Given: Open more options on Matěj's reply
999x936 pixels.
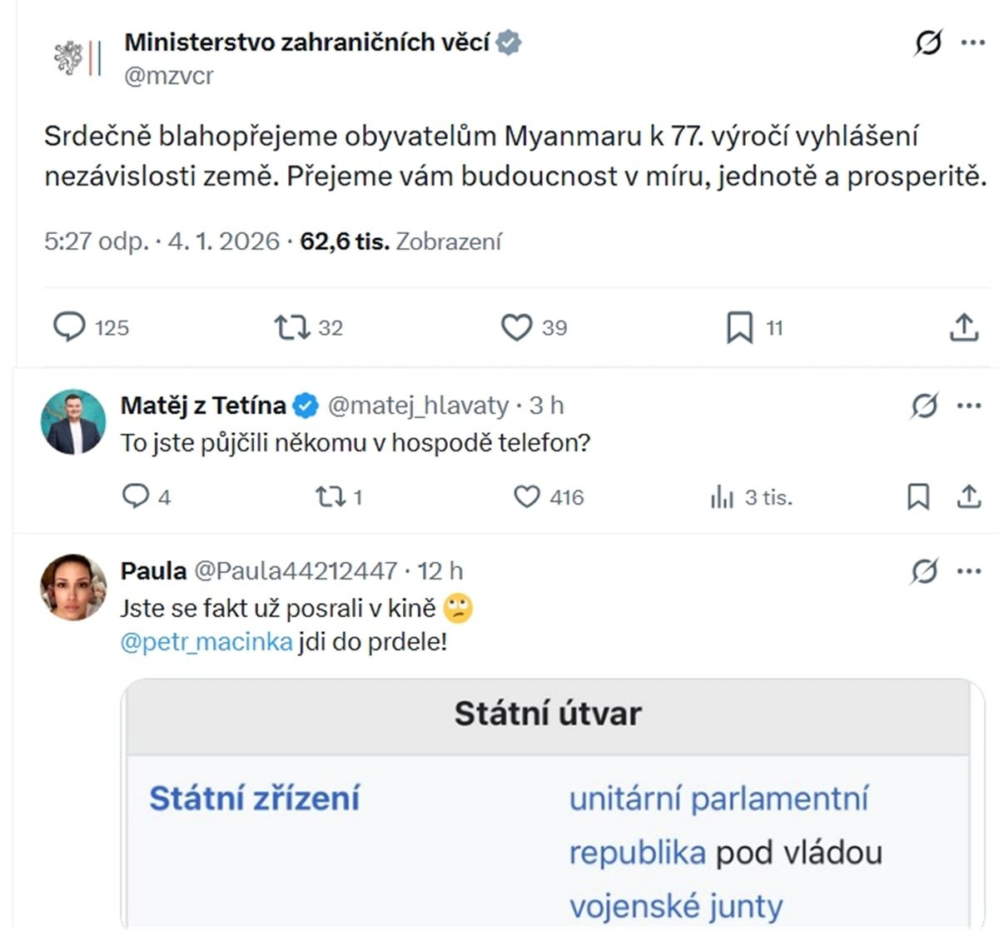Looking at the screenshot, I should coord(969,406).
